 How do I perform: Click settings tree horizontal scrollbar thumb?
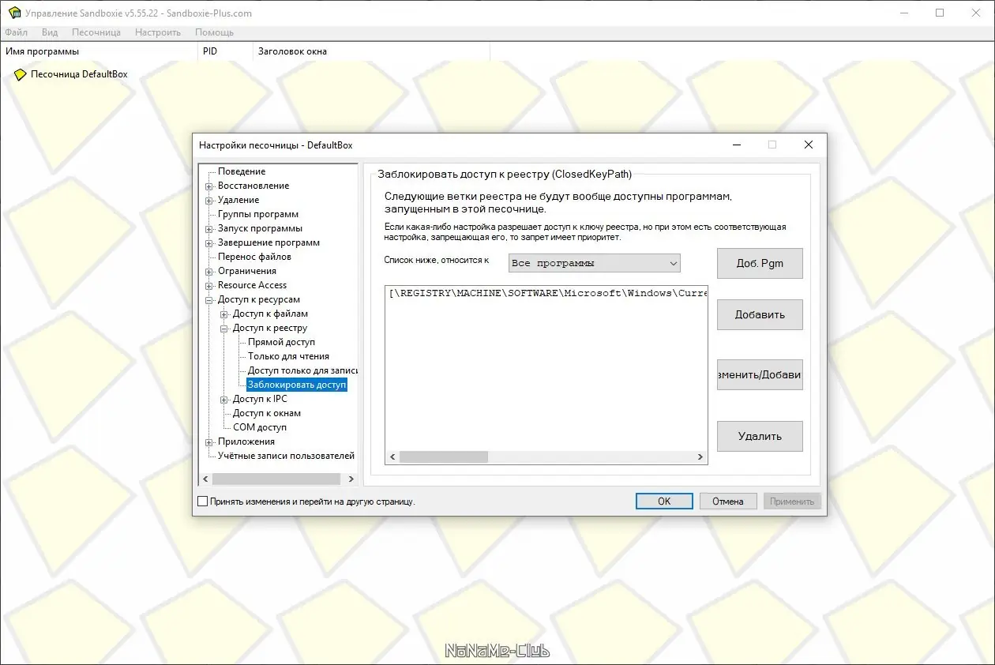[x=276, y=479]
